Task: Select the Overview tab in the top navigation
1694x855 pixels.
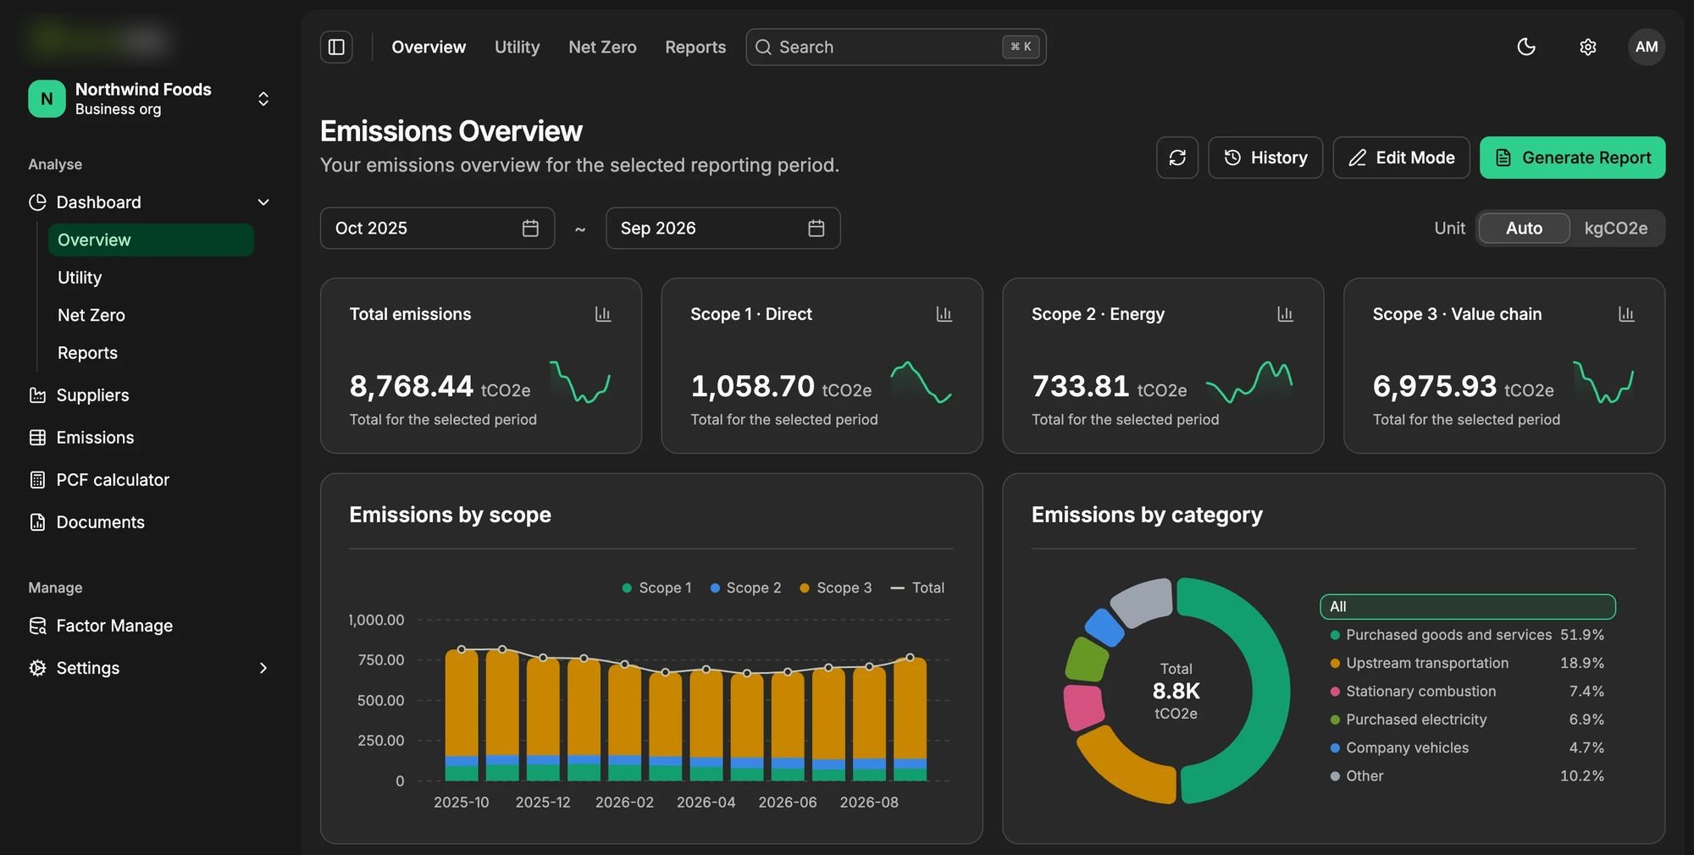Action: coord(429,47)
